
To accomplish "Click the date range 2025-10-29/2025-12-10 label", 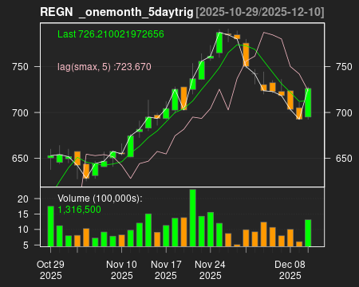I will (260, 12).
